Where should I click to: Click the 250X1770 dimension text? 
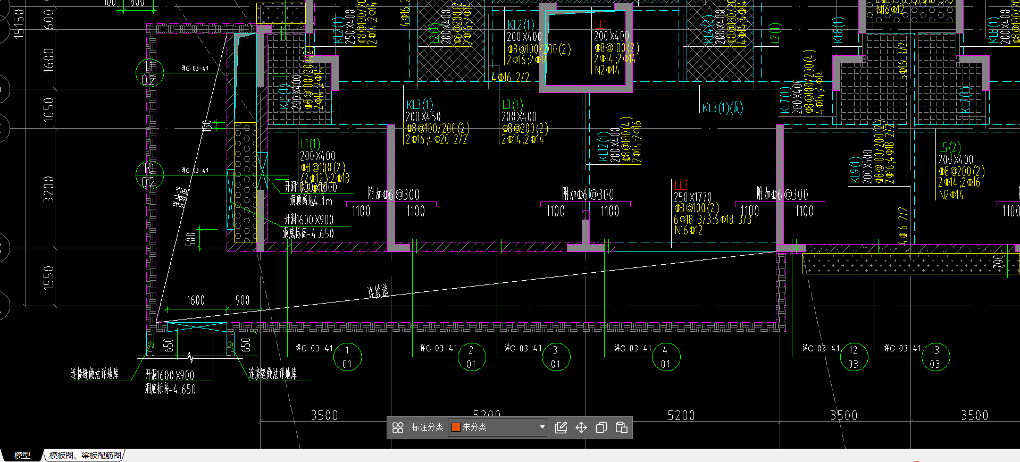tap(692, 197)
